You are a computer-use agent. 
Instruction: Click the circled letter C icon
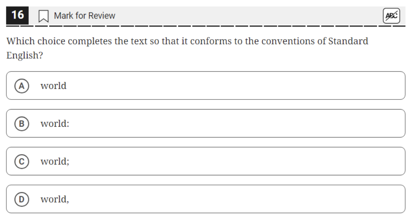(22, 161)
